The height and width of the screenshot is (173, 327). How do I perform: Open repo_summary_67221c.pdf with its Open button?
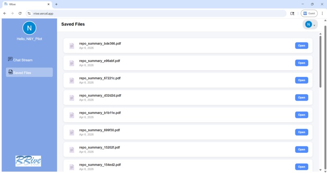pos(301,80)
